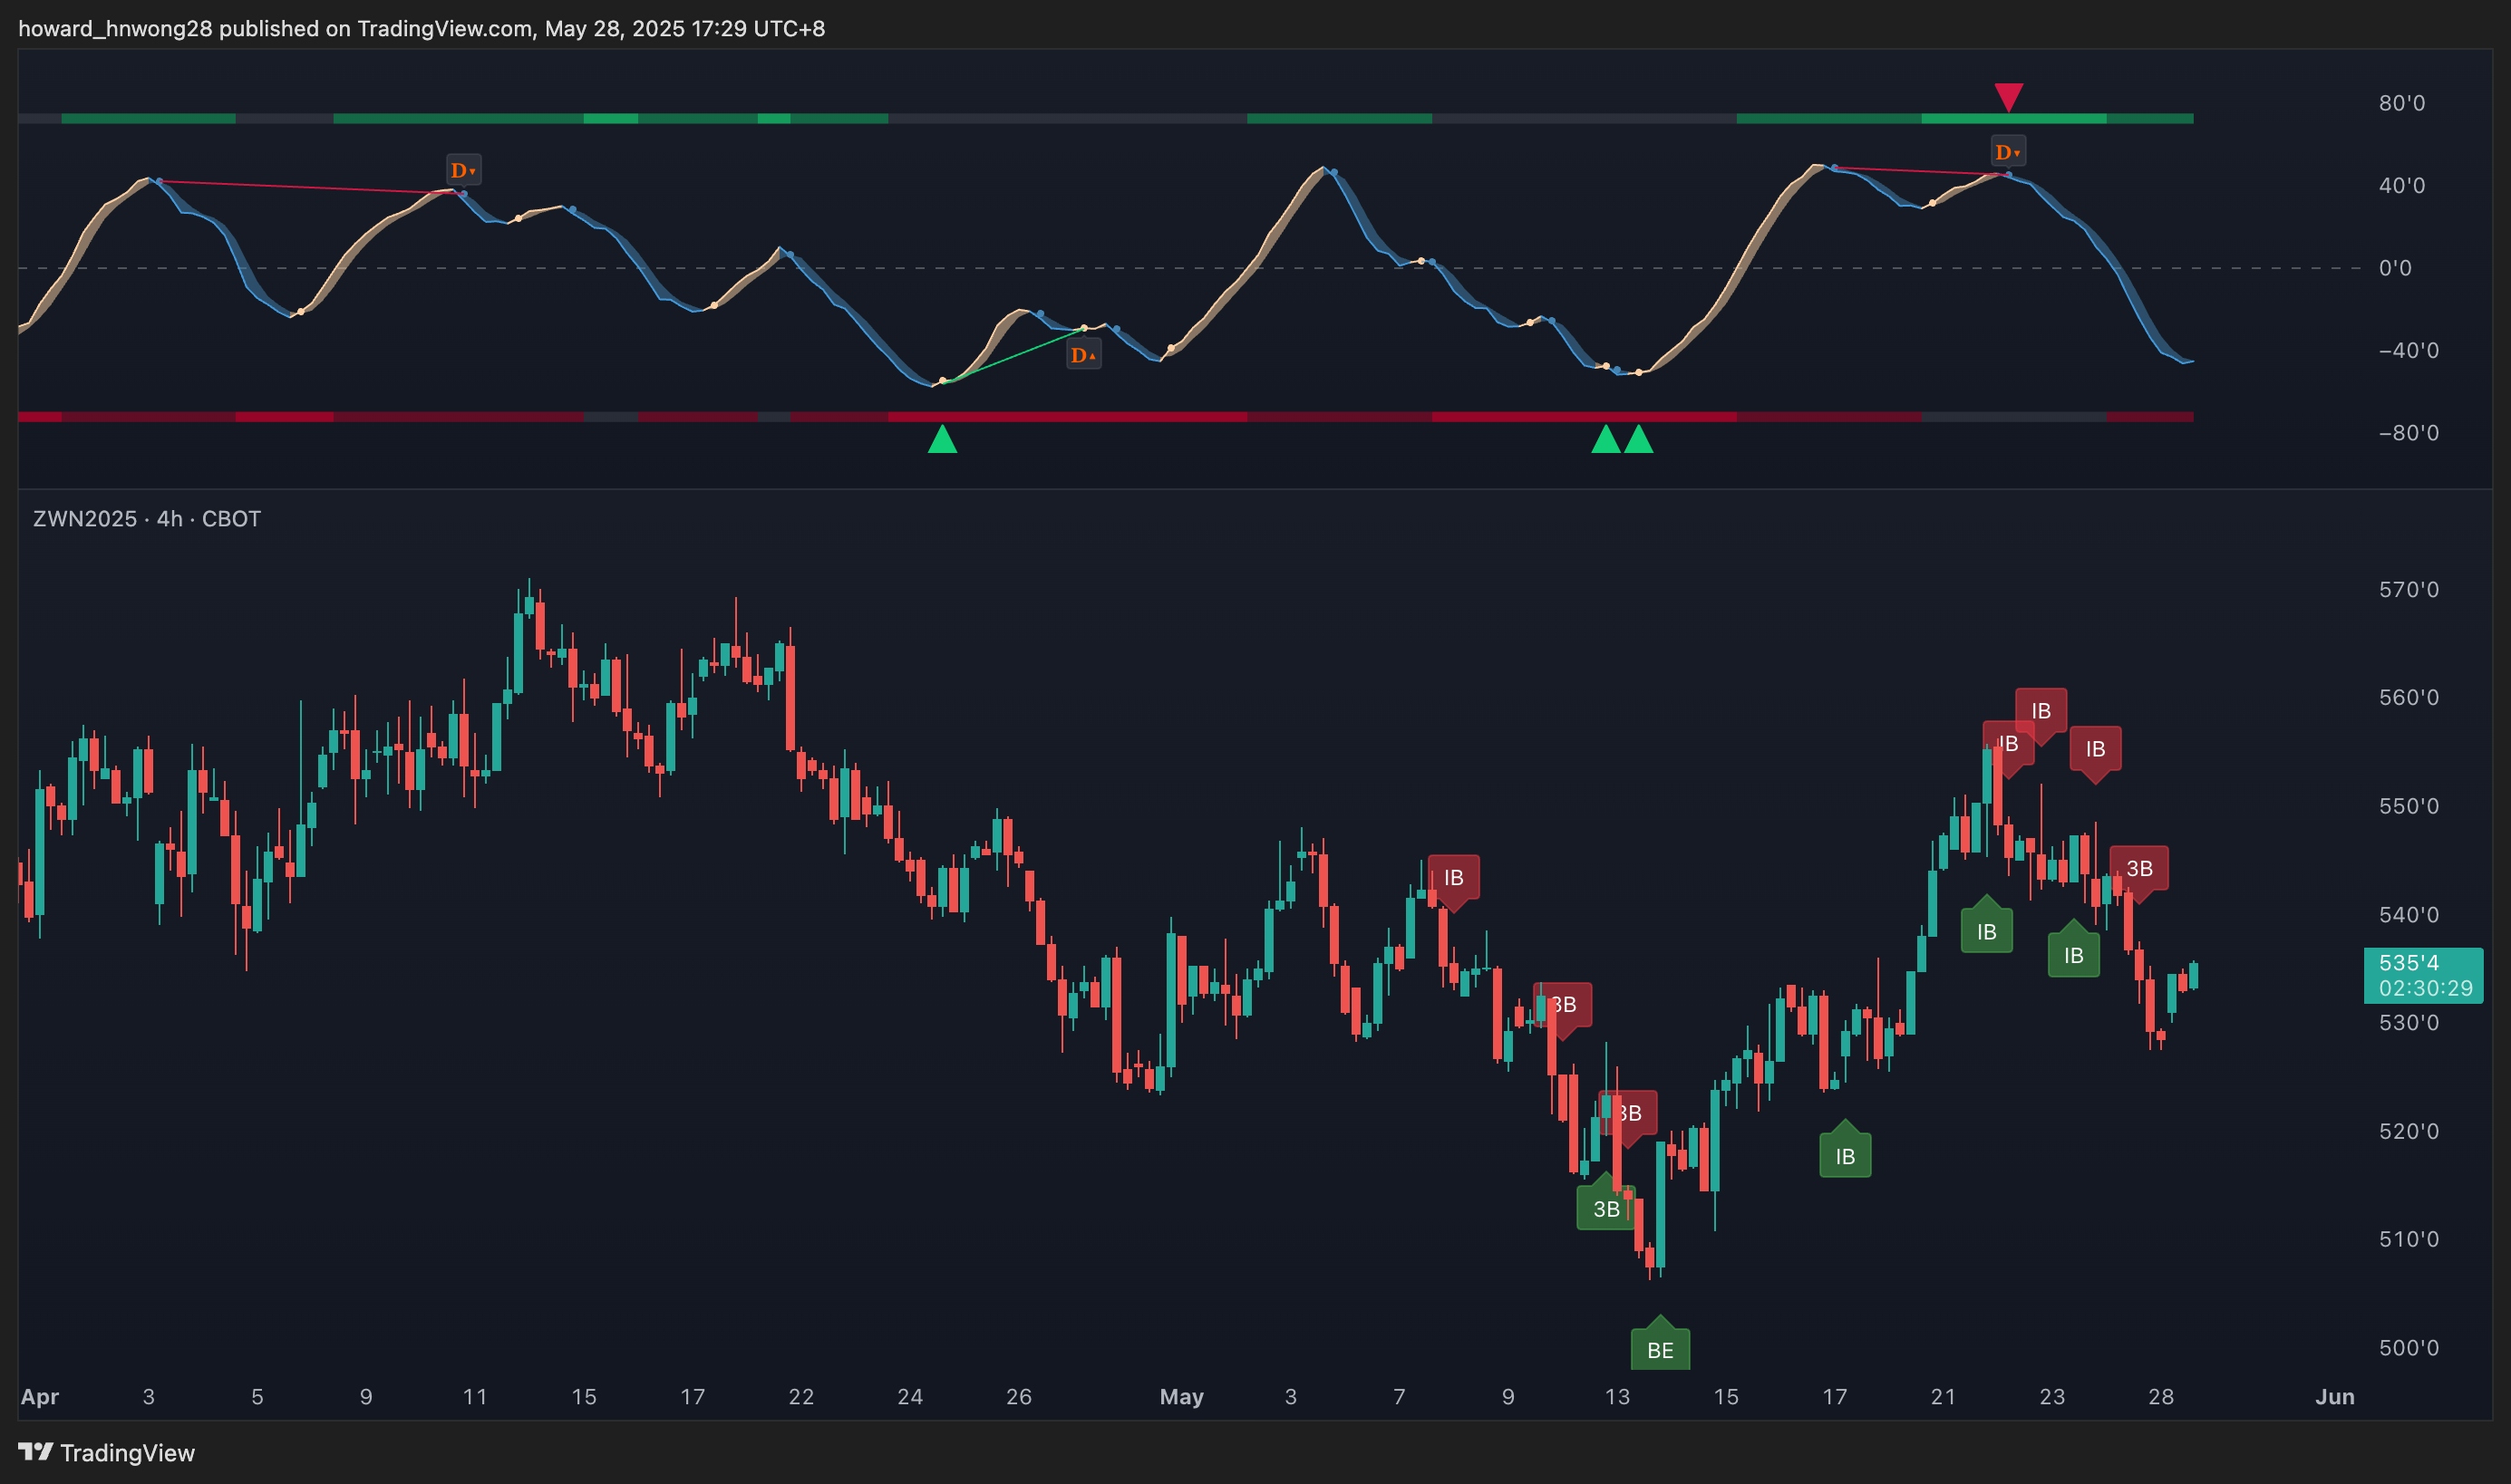Click the lone green up-triangle near April 24

941,440
